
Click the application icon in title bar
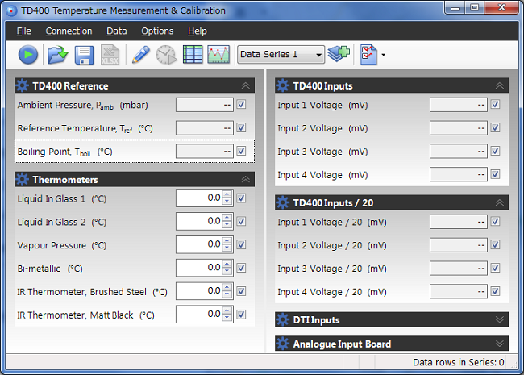11,10
